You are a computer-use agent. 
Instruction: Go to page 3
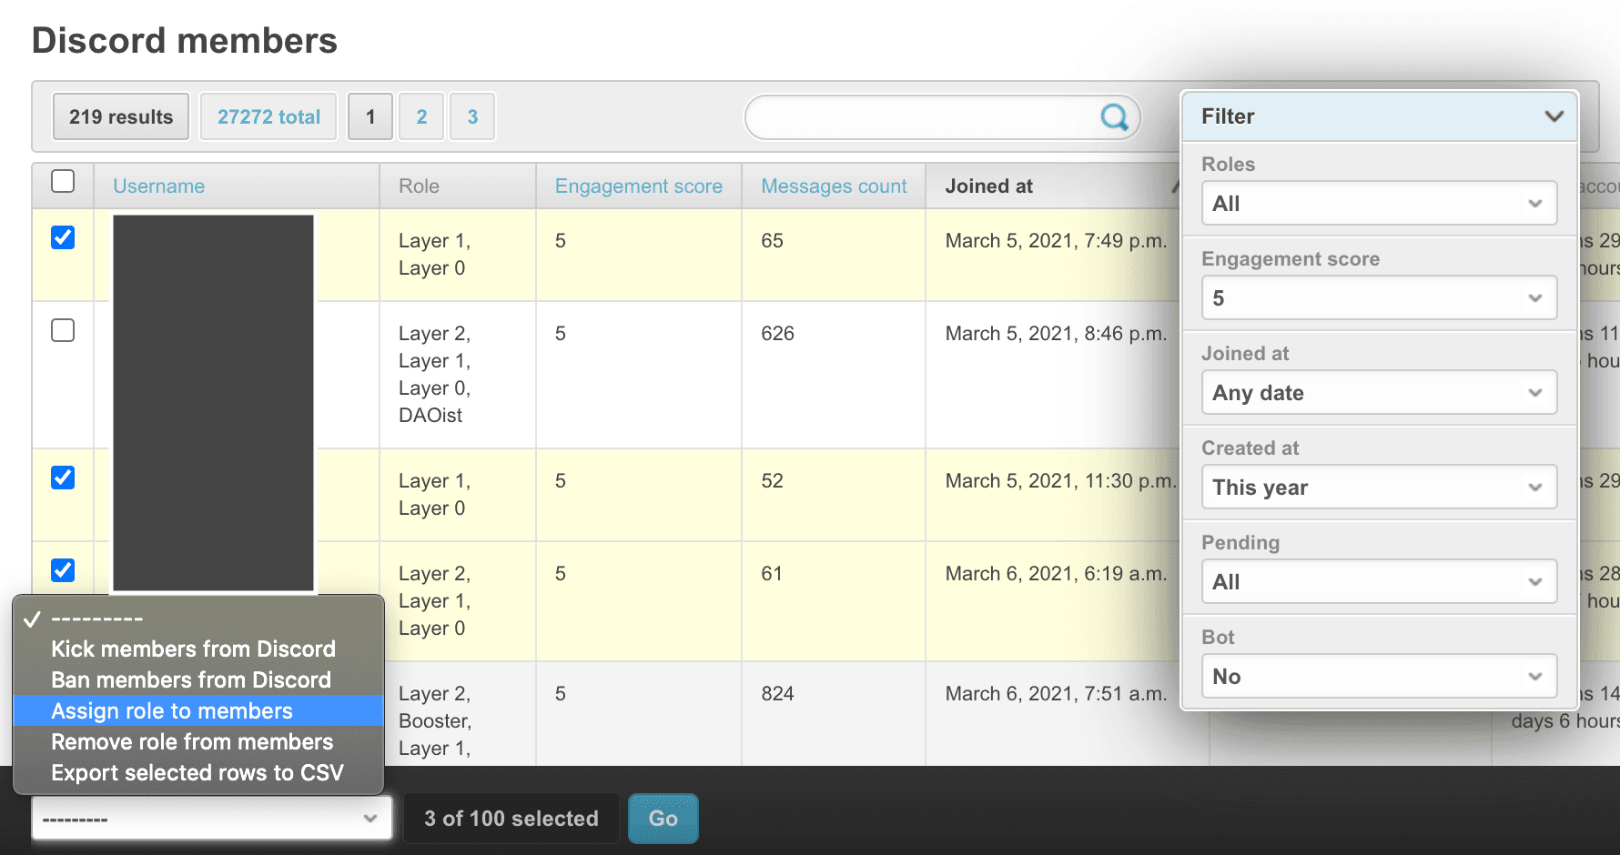tap(472, 116)
